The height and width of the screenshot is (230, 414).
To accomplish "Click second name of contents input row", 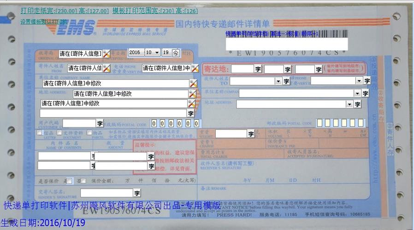I will (64, 166).
